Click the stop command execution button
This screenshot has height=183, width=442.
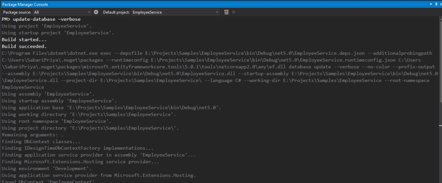234,12
